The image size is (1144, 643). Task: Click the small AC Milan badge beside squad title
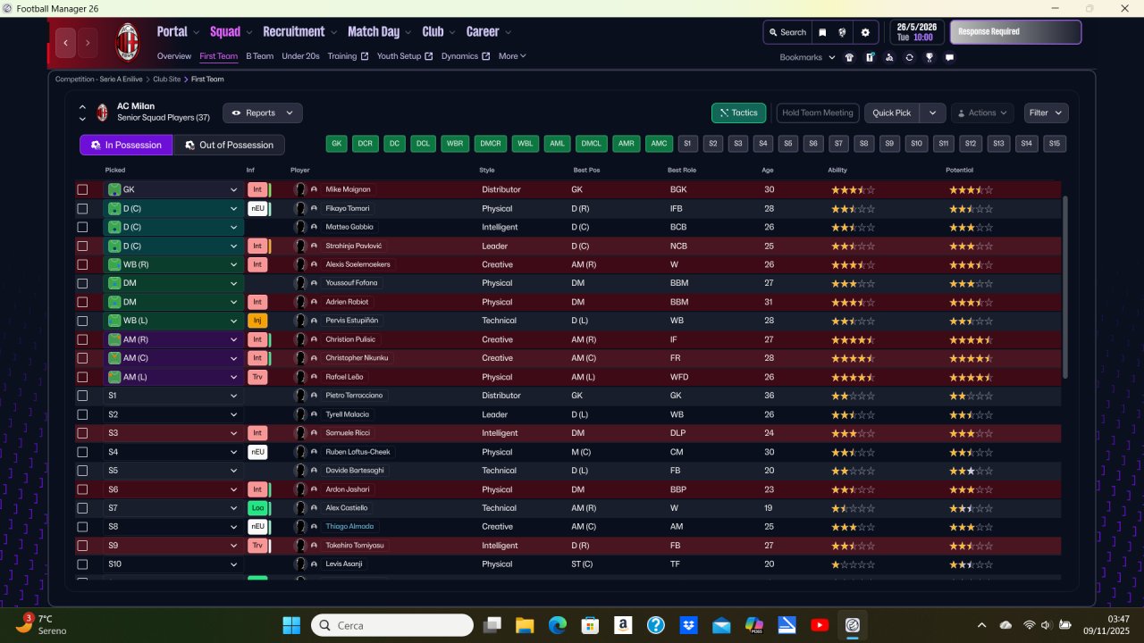(x=103, y=113)
